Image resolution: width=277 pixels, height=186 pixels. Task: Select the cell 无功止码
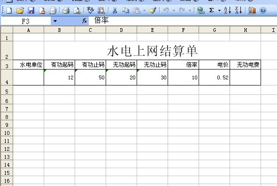152,65
